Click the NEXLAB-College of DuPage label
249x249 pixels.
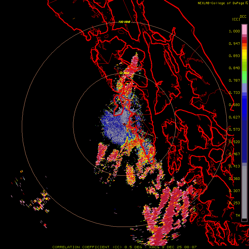(223, 3)
